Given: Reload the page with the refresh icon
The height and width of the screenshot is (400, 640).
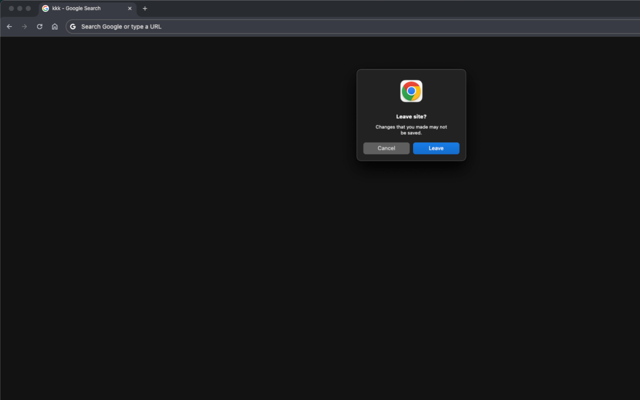Looking at the screenshot, I should (x=39, y=26).
